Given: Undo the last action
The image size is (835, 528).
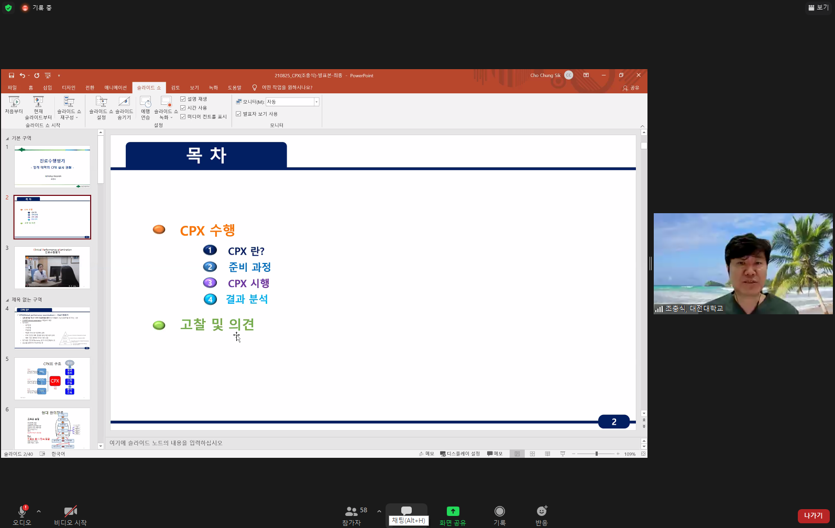Looking at the screenshot, I should (x=22, y=75).
